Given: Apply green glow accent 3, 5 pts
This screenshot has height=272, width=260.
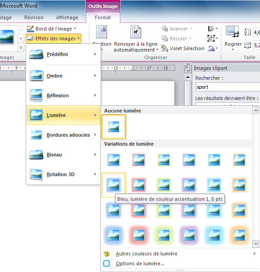Looking at the screenshot, I should coord(164,160).
